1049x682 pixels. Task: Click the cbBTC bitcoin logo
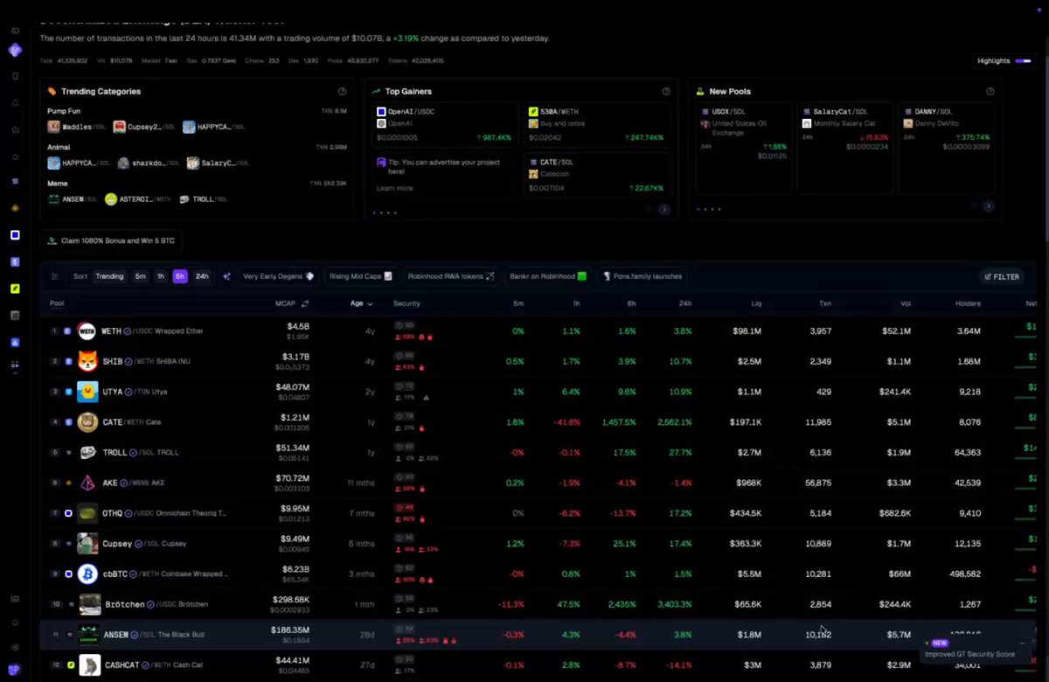tap(87, 574)
